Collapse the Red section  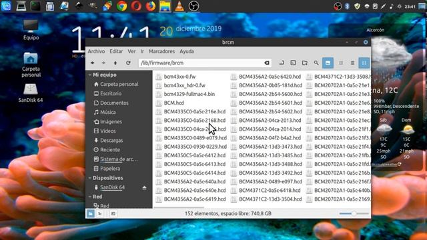90,197
